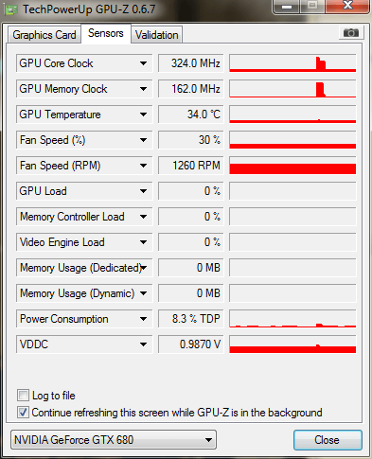Open the Validation tab

[157, 35]
